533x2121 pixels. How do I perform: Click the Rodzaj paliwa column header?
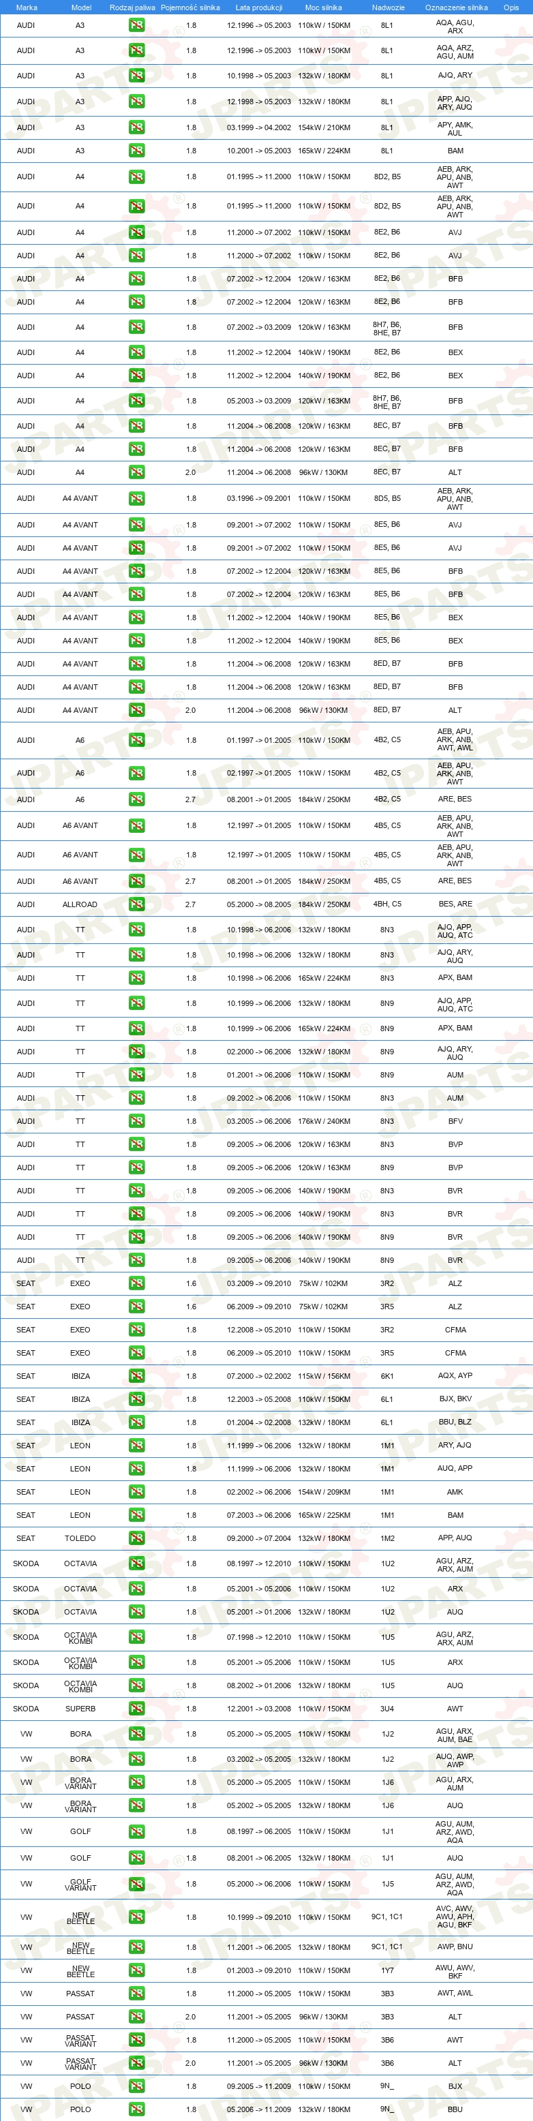click(x=133, y=7)
